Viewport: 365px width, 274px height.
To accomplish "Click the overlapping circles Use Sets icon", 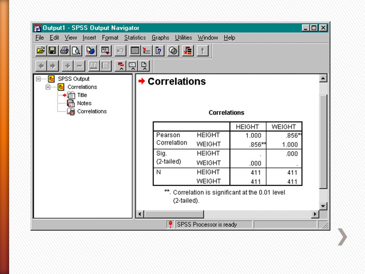I will (173, 51).
